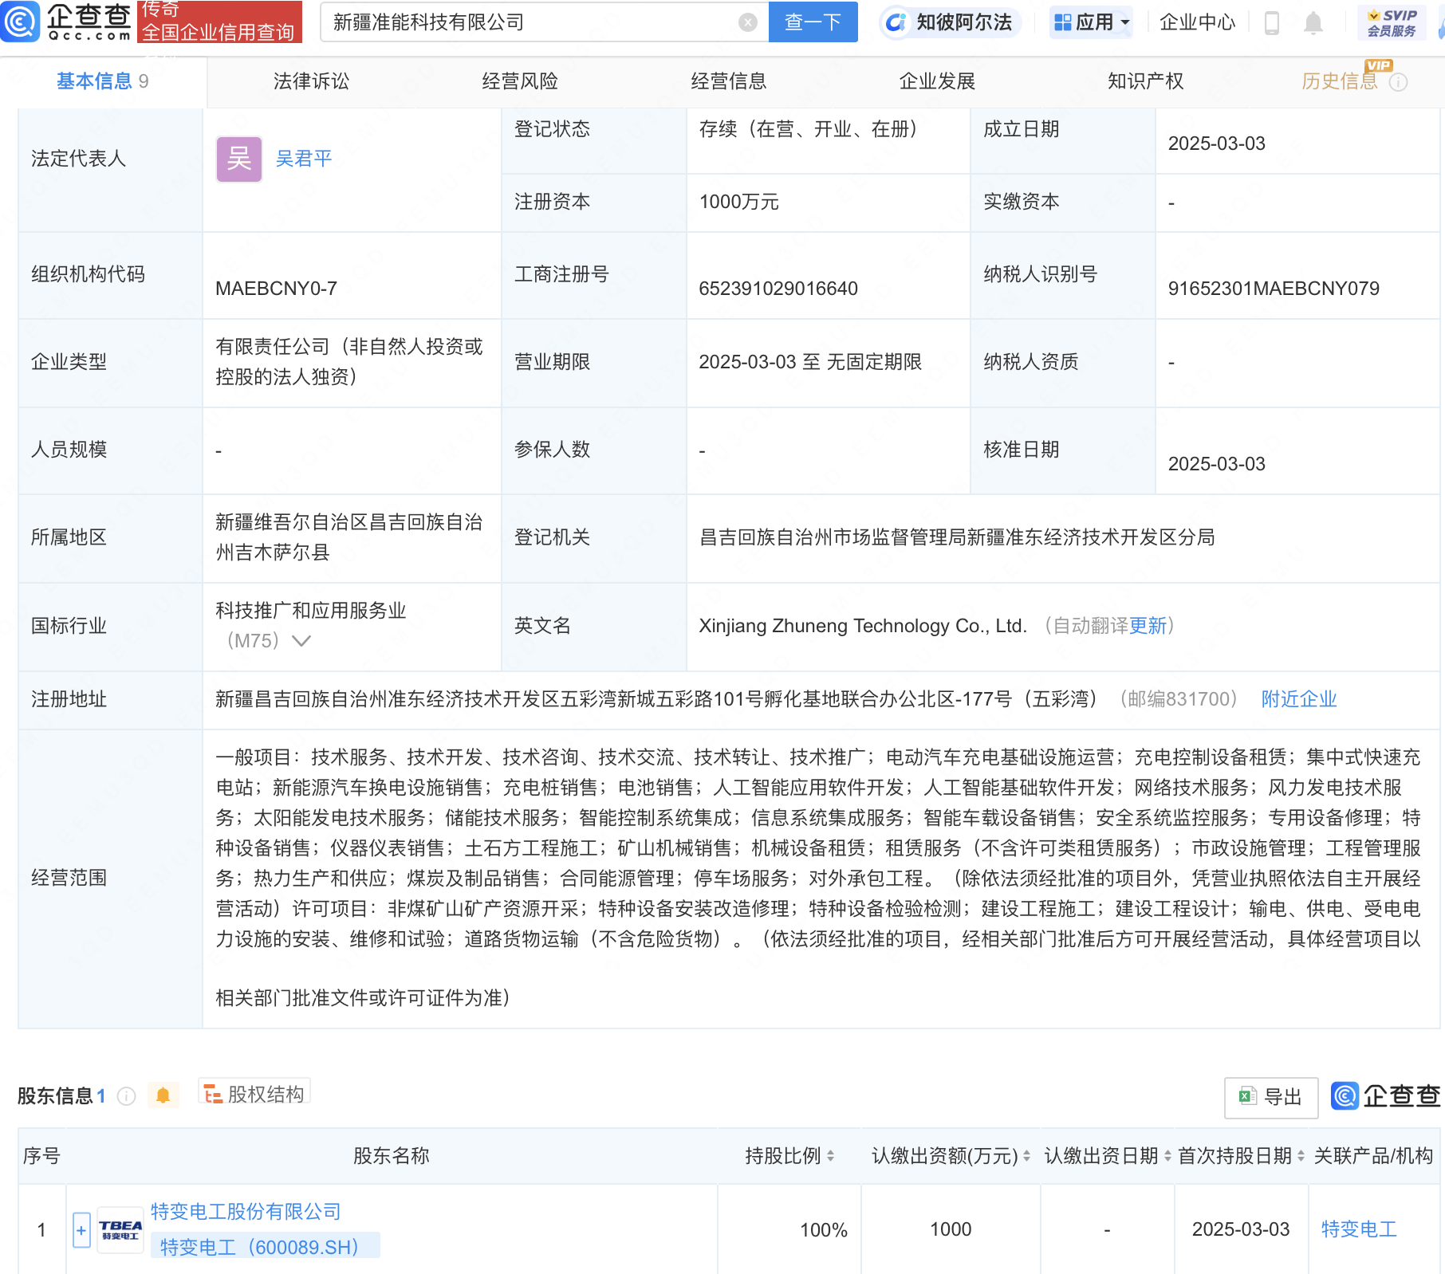The image size is (1445, 1274).
Task: Click the 知彼阿尔法 logo icon
Action: 896,22
